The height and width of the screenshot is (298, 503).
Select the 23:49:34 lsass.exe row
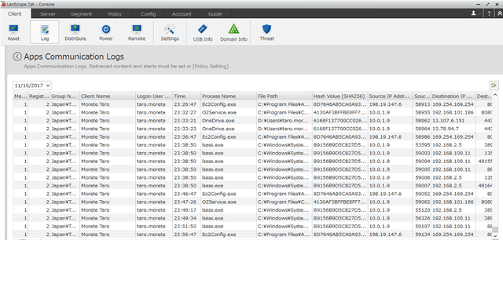[x=252, y=218]
